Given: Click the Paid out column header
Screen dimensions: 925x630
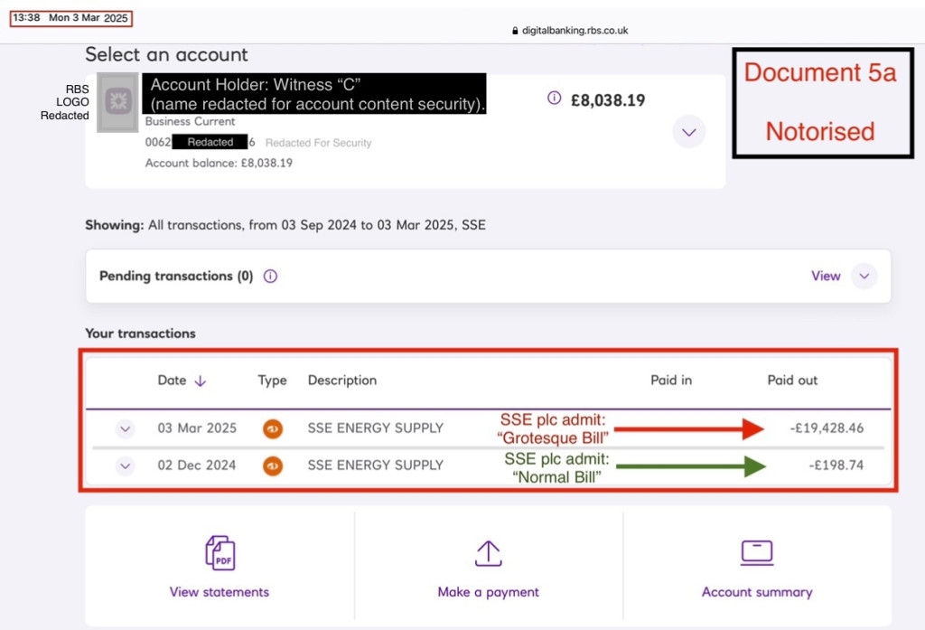Looking at the screenshot, I should (792, 381).
